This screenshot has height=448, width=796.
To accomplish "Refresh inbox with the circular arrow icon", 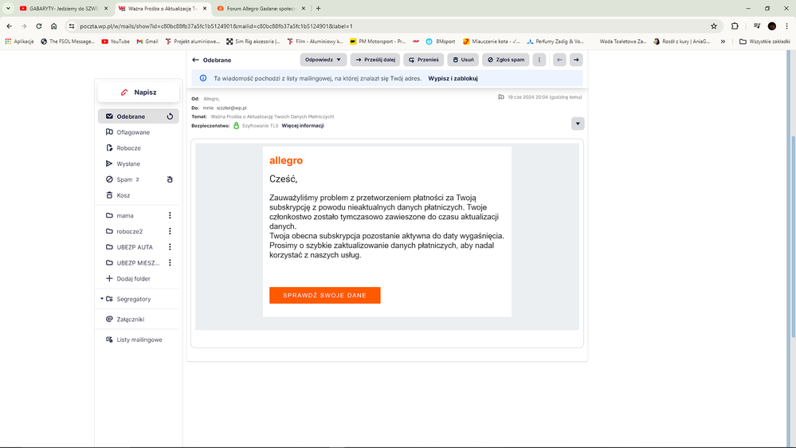I will point(170,116).
